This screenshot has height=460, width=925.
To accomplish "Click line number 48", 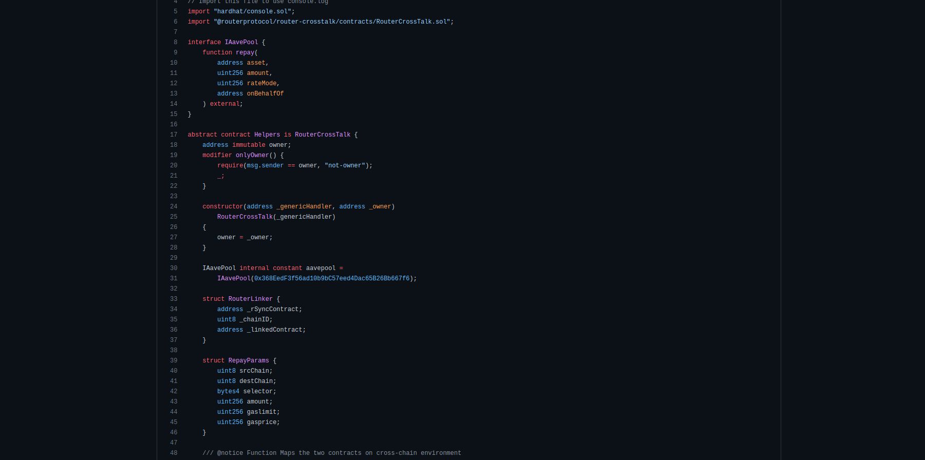I will coord(174,453).
